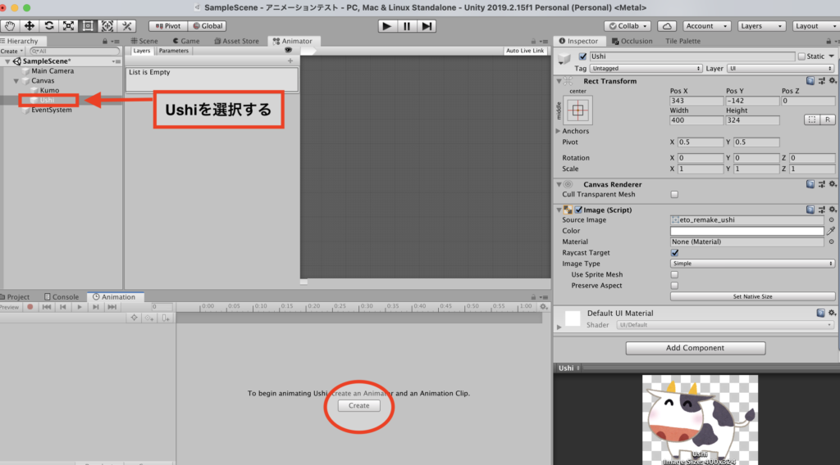The height and width of the screenshot is (465, 840).
Task: Switch to the Project tab
Action: point(15,296)
